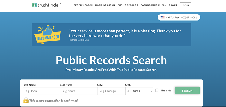The image size is (226, 107).
Task: Click the Preliminary Results Are Free subtitle
Action: pyautogui.click(x=111, y=70)
